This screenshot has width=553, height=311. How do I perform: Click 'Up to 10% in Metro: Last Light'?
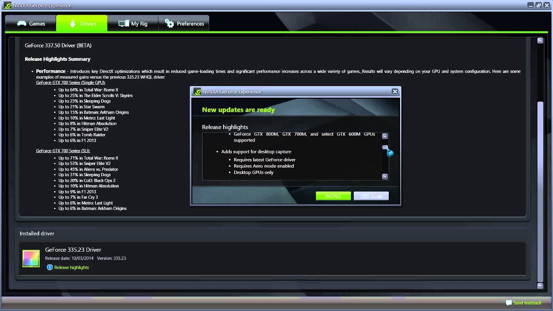click(87, 118)
